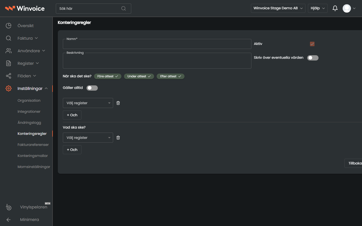Viewport: 362px width, 226px height.
Task: Click the Inställningar gear icon
Action: (9, 88)
